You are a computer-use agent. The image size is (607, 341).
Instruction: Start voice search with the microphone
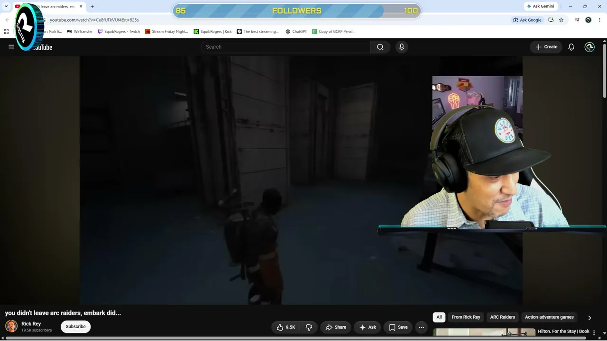(x=402, y=47)
